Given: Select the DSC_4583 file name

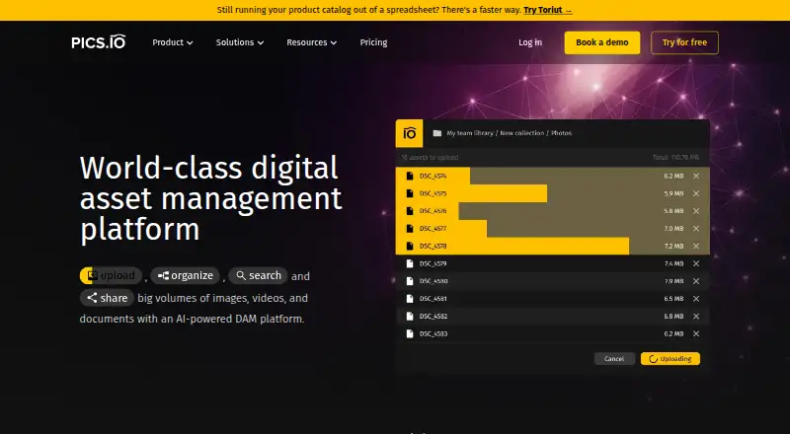Looking at the screenshot, I should (x=434, y=333).
